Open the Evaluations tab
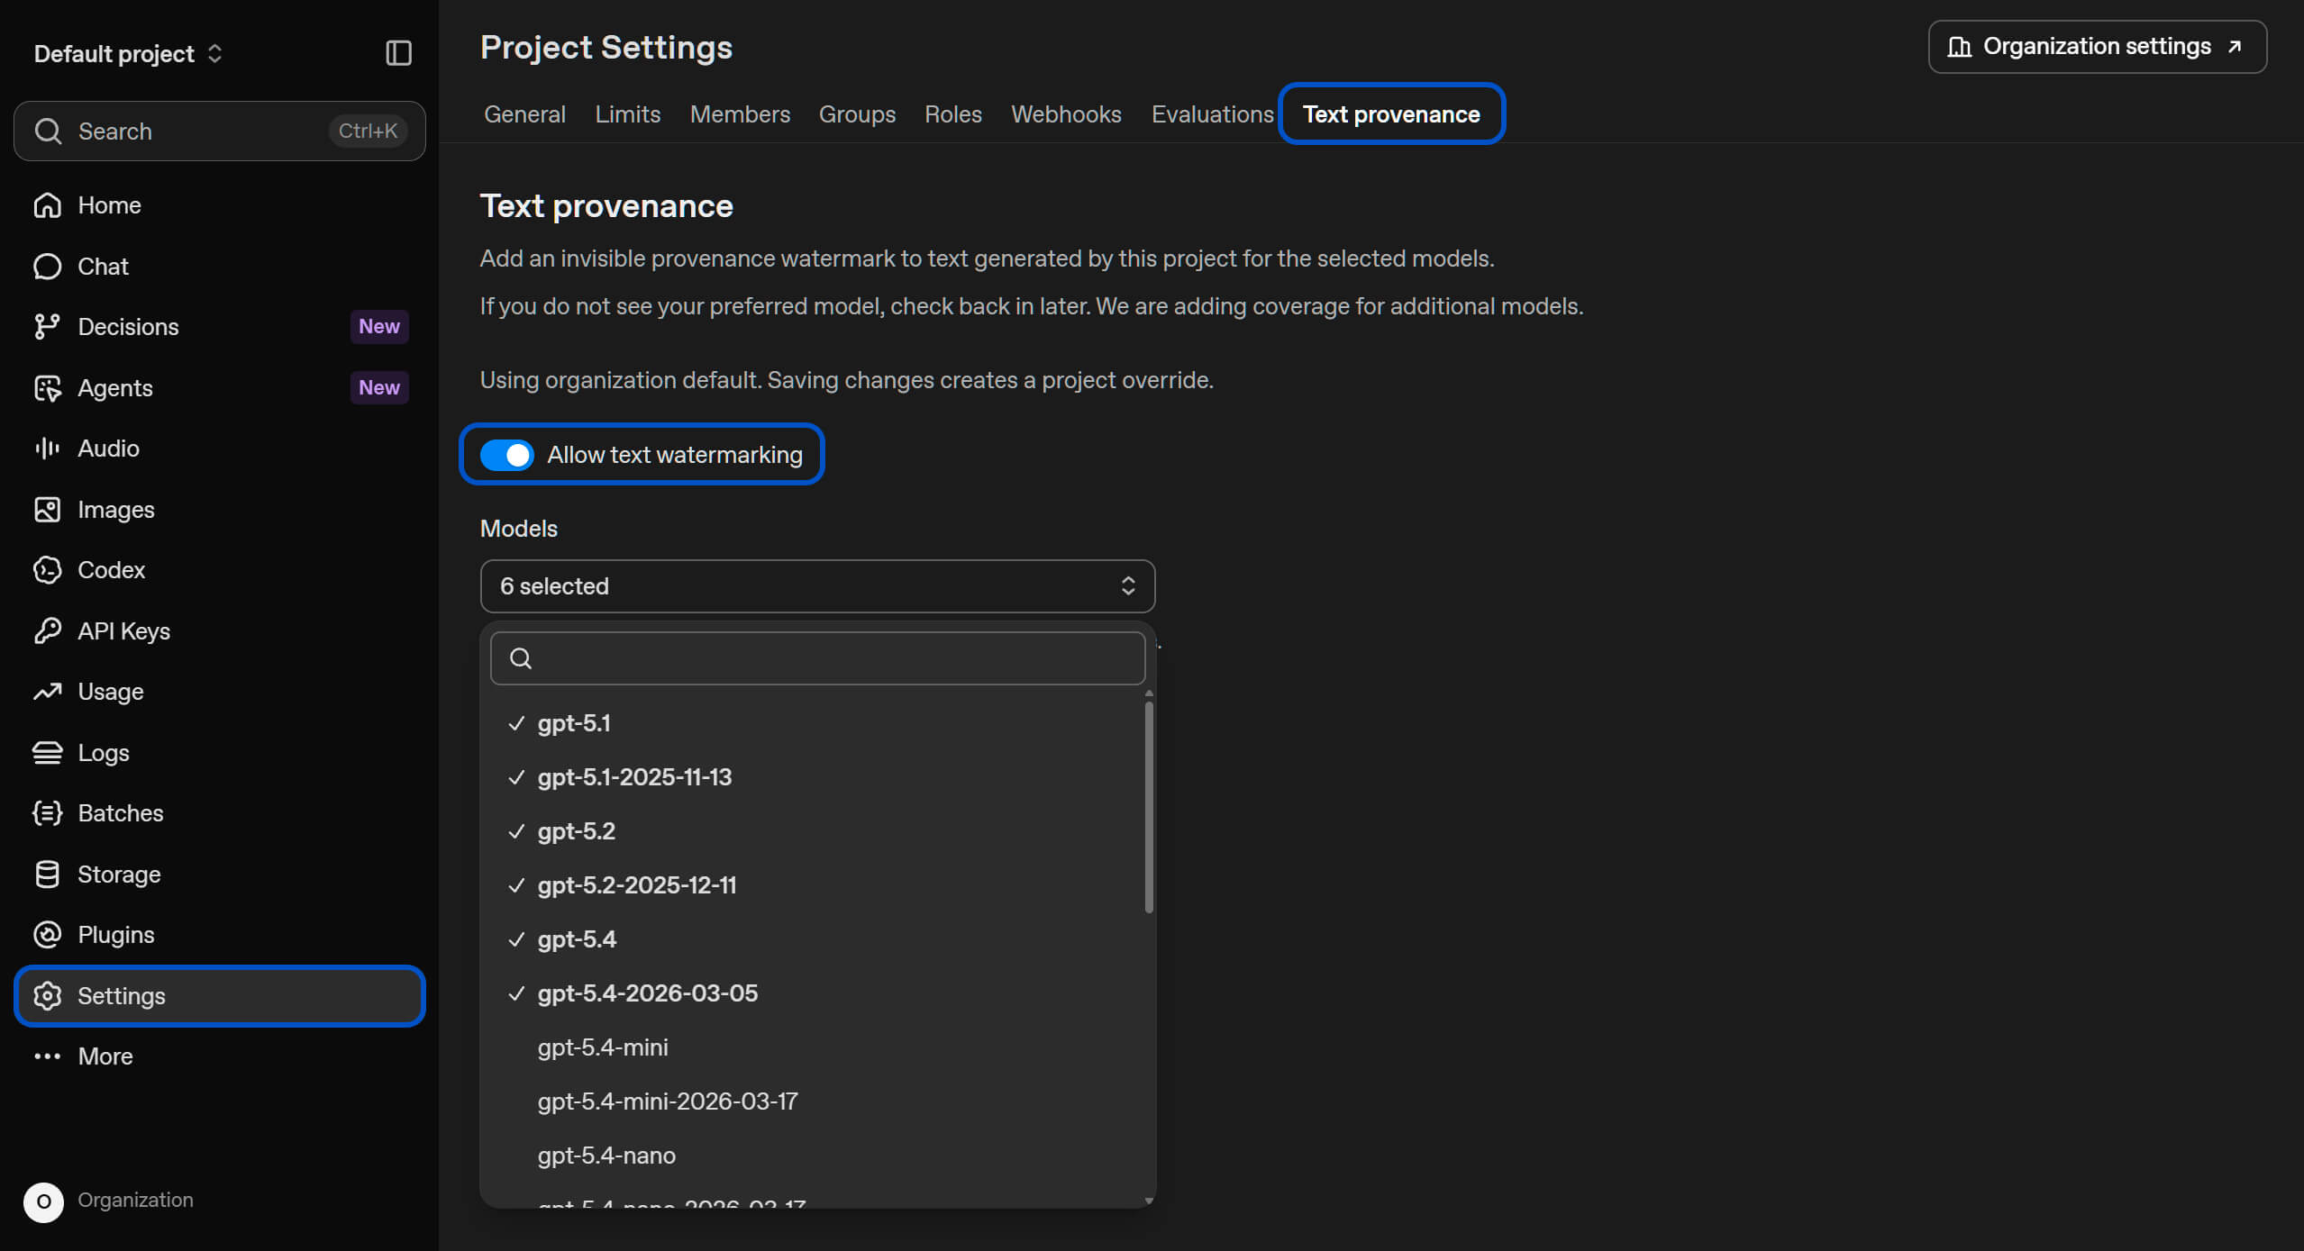 click(1212, 114)
